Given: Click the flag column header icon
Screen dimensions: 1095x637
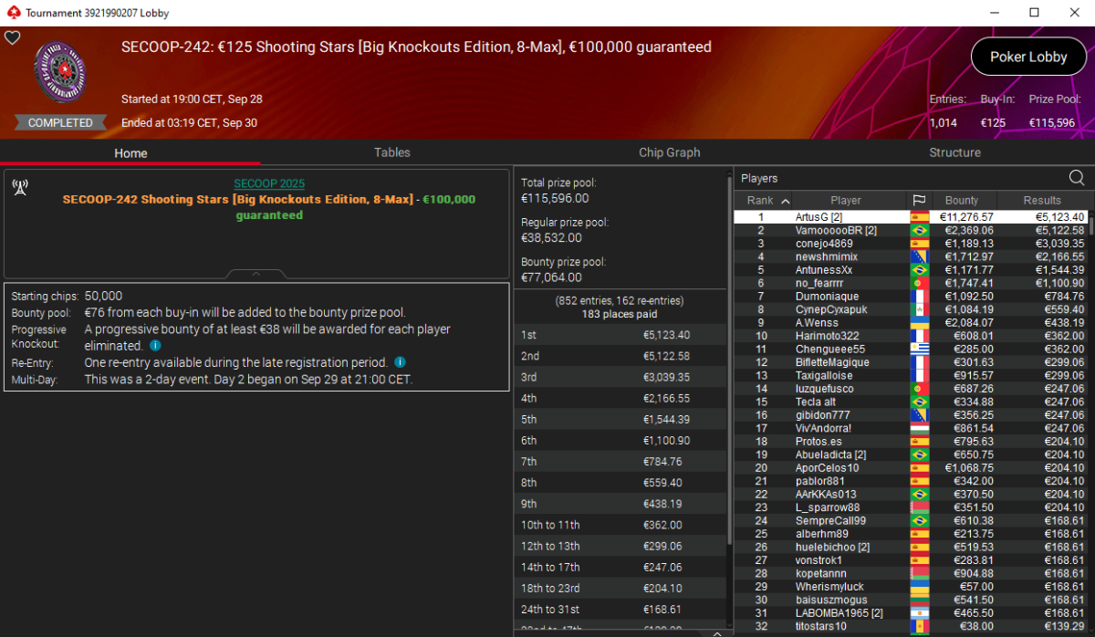Looking at the screenshot, I should [918, 200].
